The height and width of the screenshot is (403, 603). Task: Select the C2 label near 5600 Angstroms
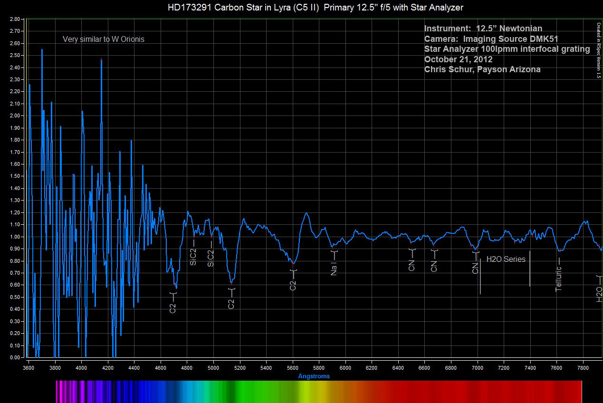tap(293, 285)
